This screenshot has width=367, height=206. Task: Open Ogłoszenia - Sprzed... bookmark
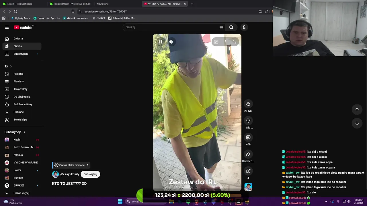46,18
